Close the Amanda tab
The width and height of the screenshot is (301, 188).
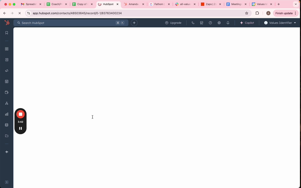coord(143,4)
